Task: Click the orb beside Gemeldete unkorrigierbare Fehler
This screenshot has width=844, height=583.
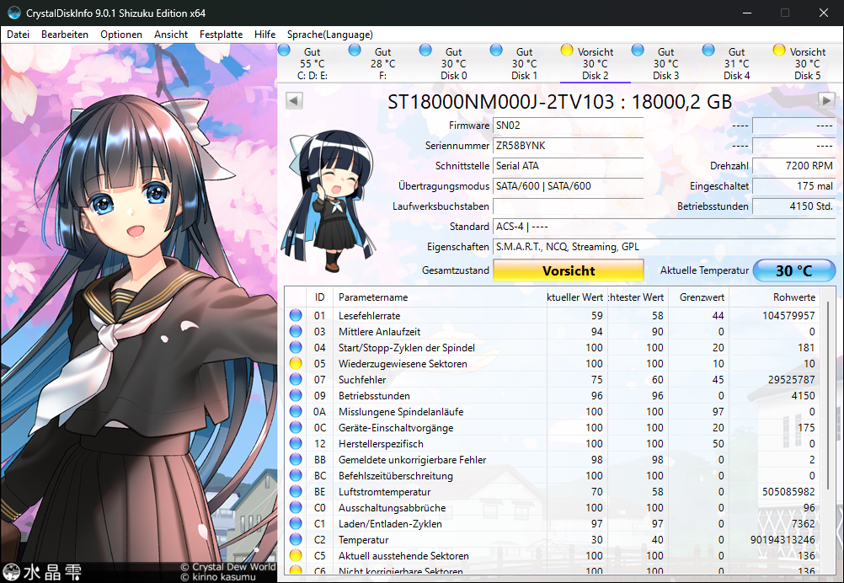Action: [296, 460]
